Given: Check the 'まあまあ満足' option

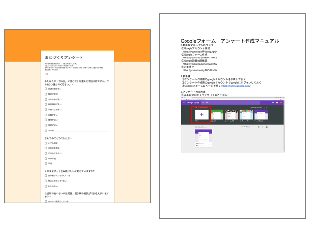Looking at the screenshot, I should pos(46,148).
